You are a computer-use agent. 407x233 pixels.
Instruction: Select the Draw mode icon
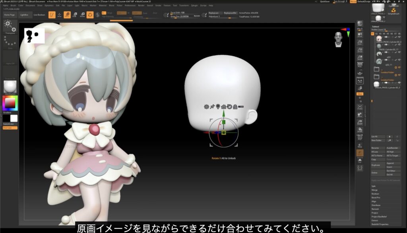(x=60, y=15)
